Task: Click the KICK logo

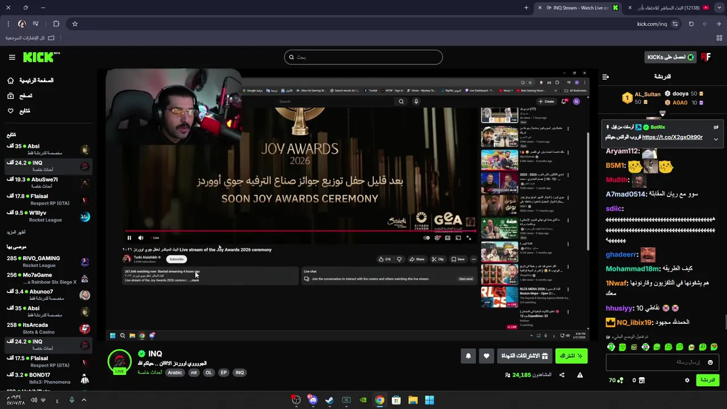Action: 41,57
